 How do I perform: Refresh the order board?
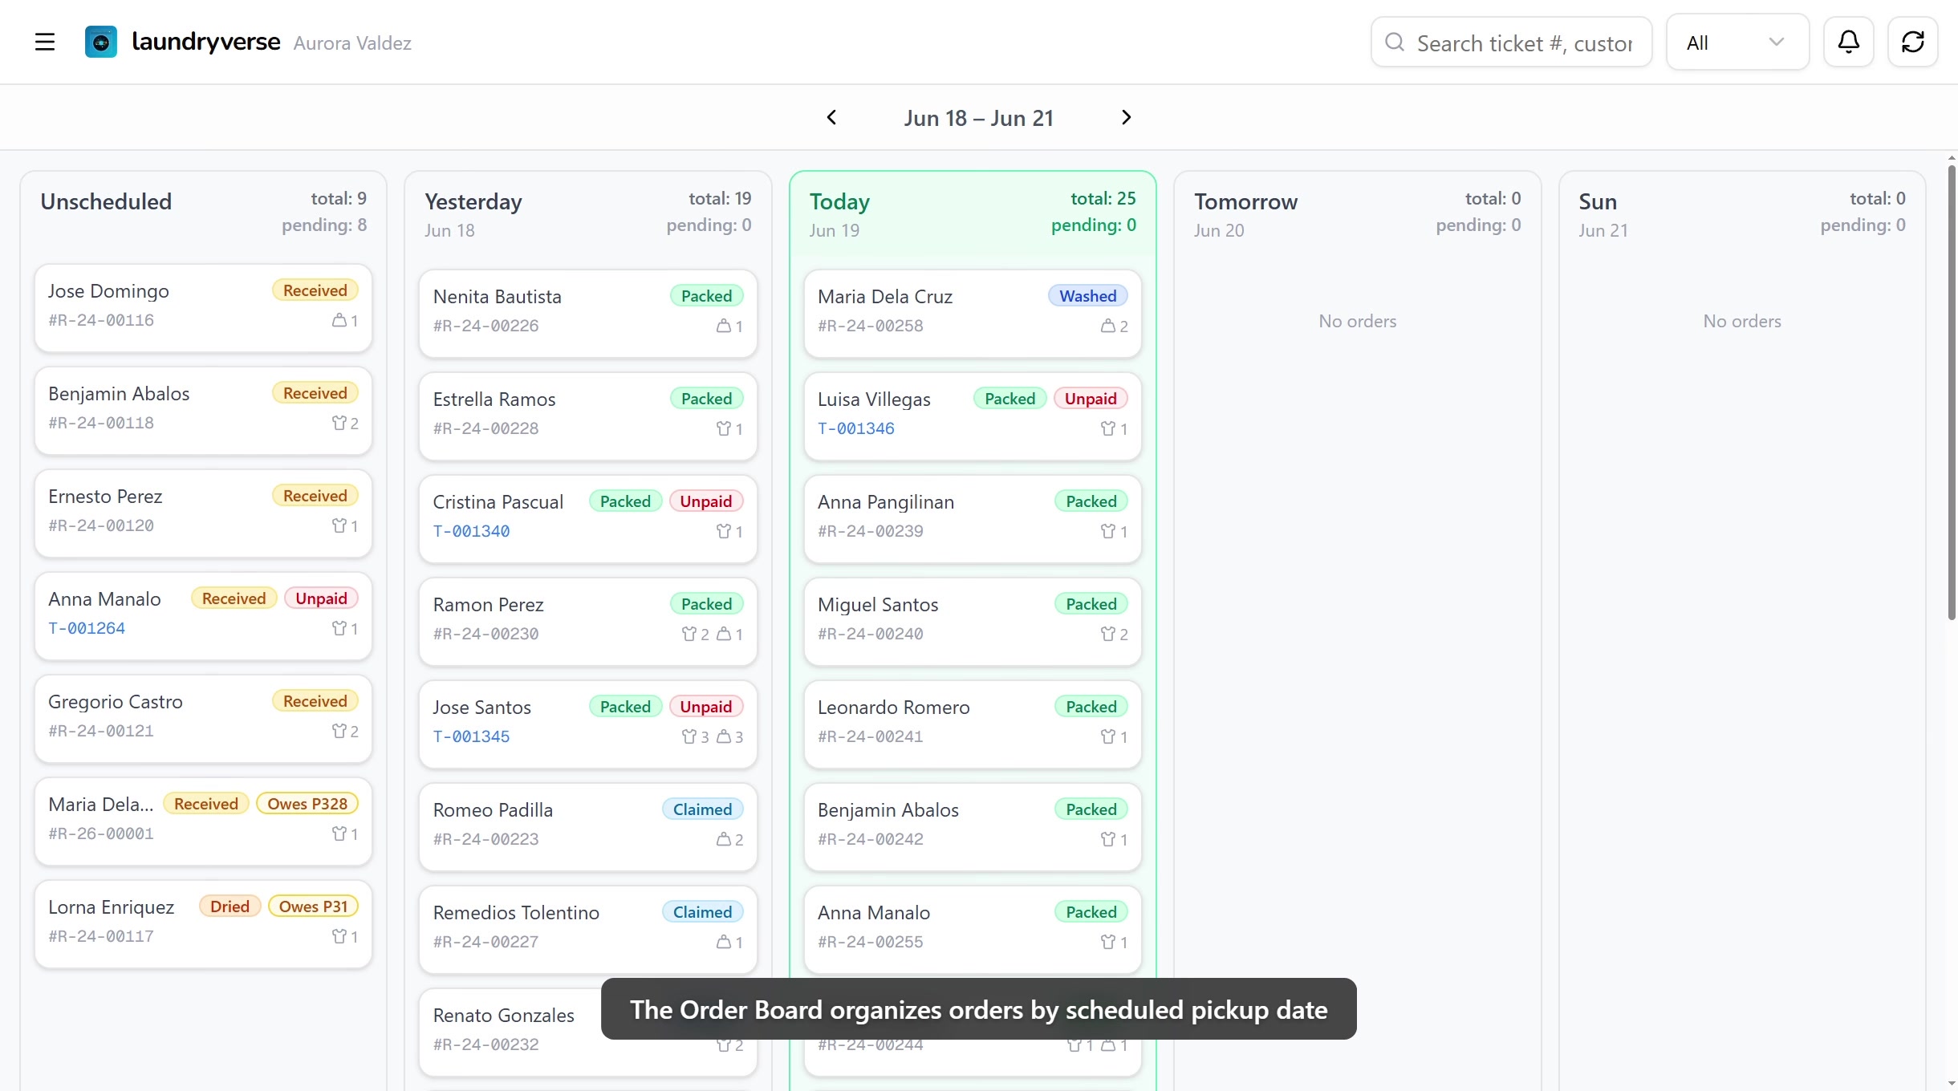(x=1913, y=42)
